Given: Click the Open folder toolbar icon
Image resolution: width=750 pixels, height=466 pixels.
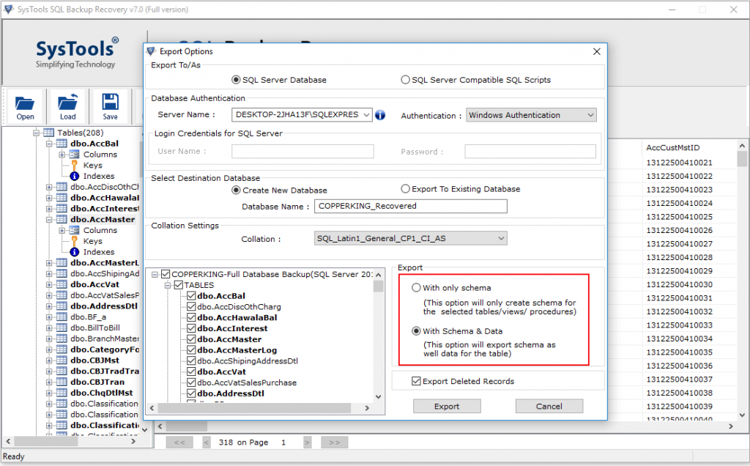Looking at the screenshot, I should pos(25,103).
